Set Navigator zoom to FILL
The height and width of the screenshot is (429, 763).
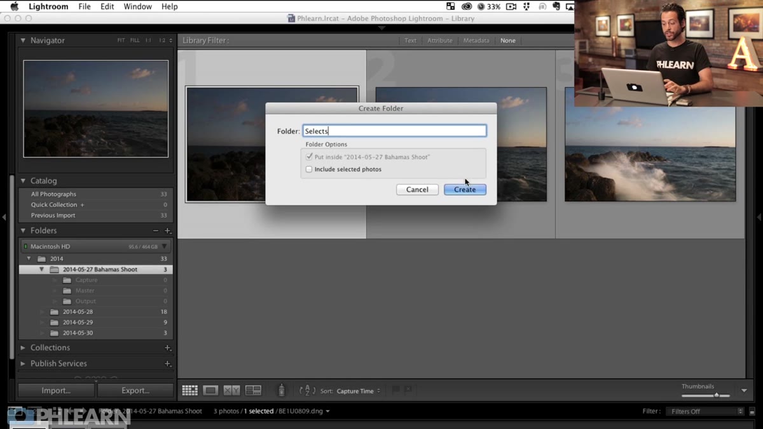click(135, 41)
